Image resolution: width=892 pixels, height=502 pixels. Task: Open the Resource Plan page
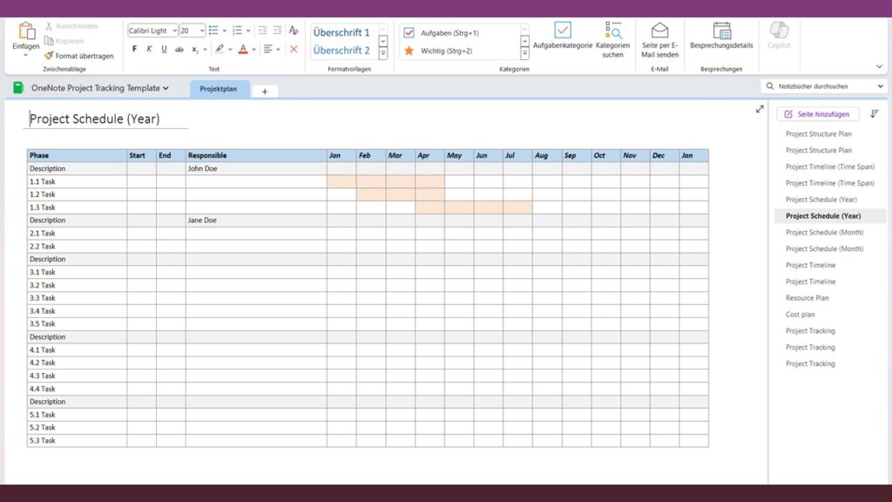pyautogui.click(x=807, y=298)
